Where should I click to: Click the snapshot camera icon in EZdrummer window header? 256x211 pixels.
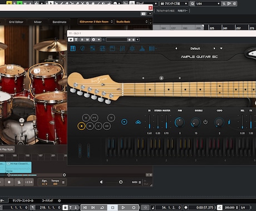[144, 14]
